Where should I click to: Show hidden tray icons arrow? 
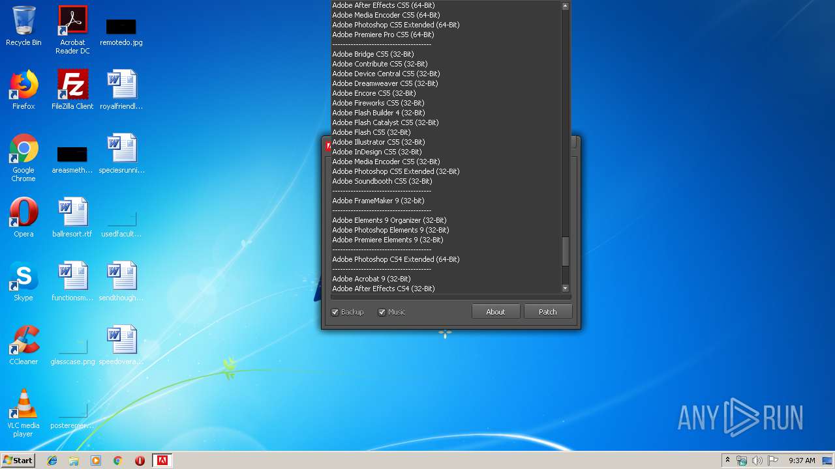coord(727,461)
